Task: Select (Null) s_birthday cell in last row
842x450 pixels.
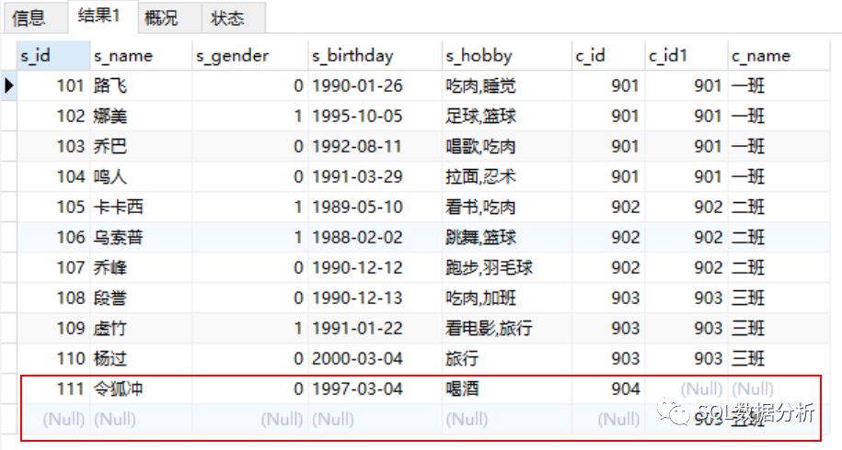Action: pos(375,419)
